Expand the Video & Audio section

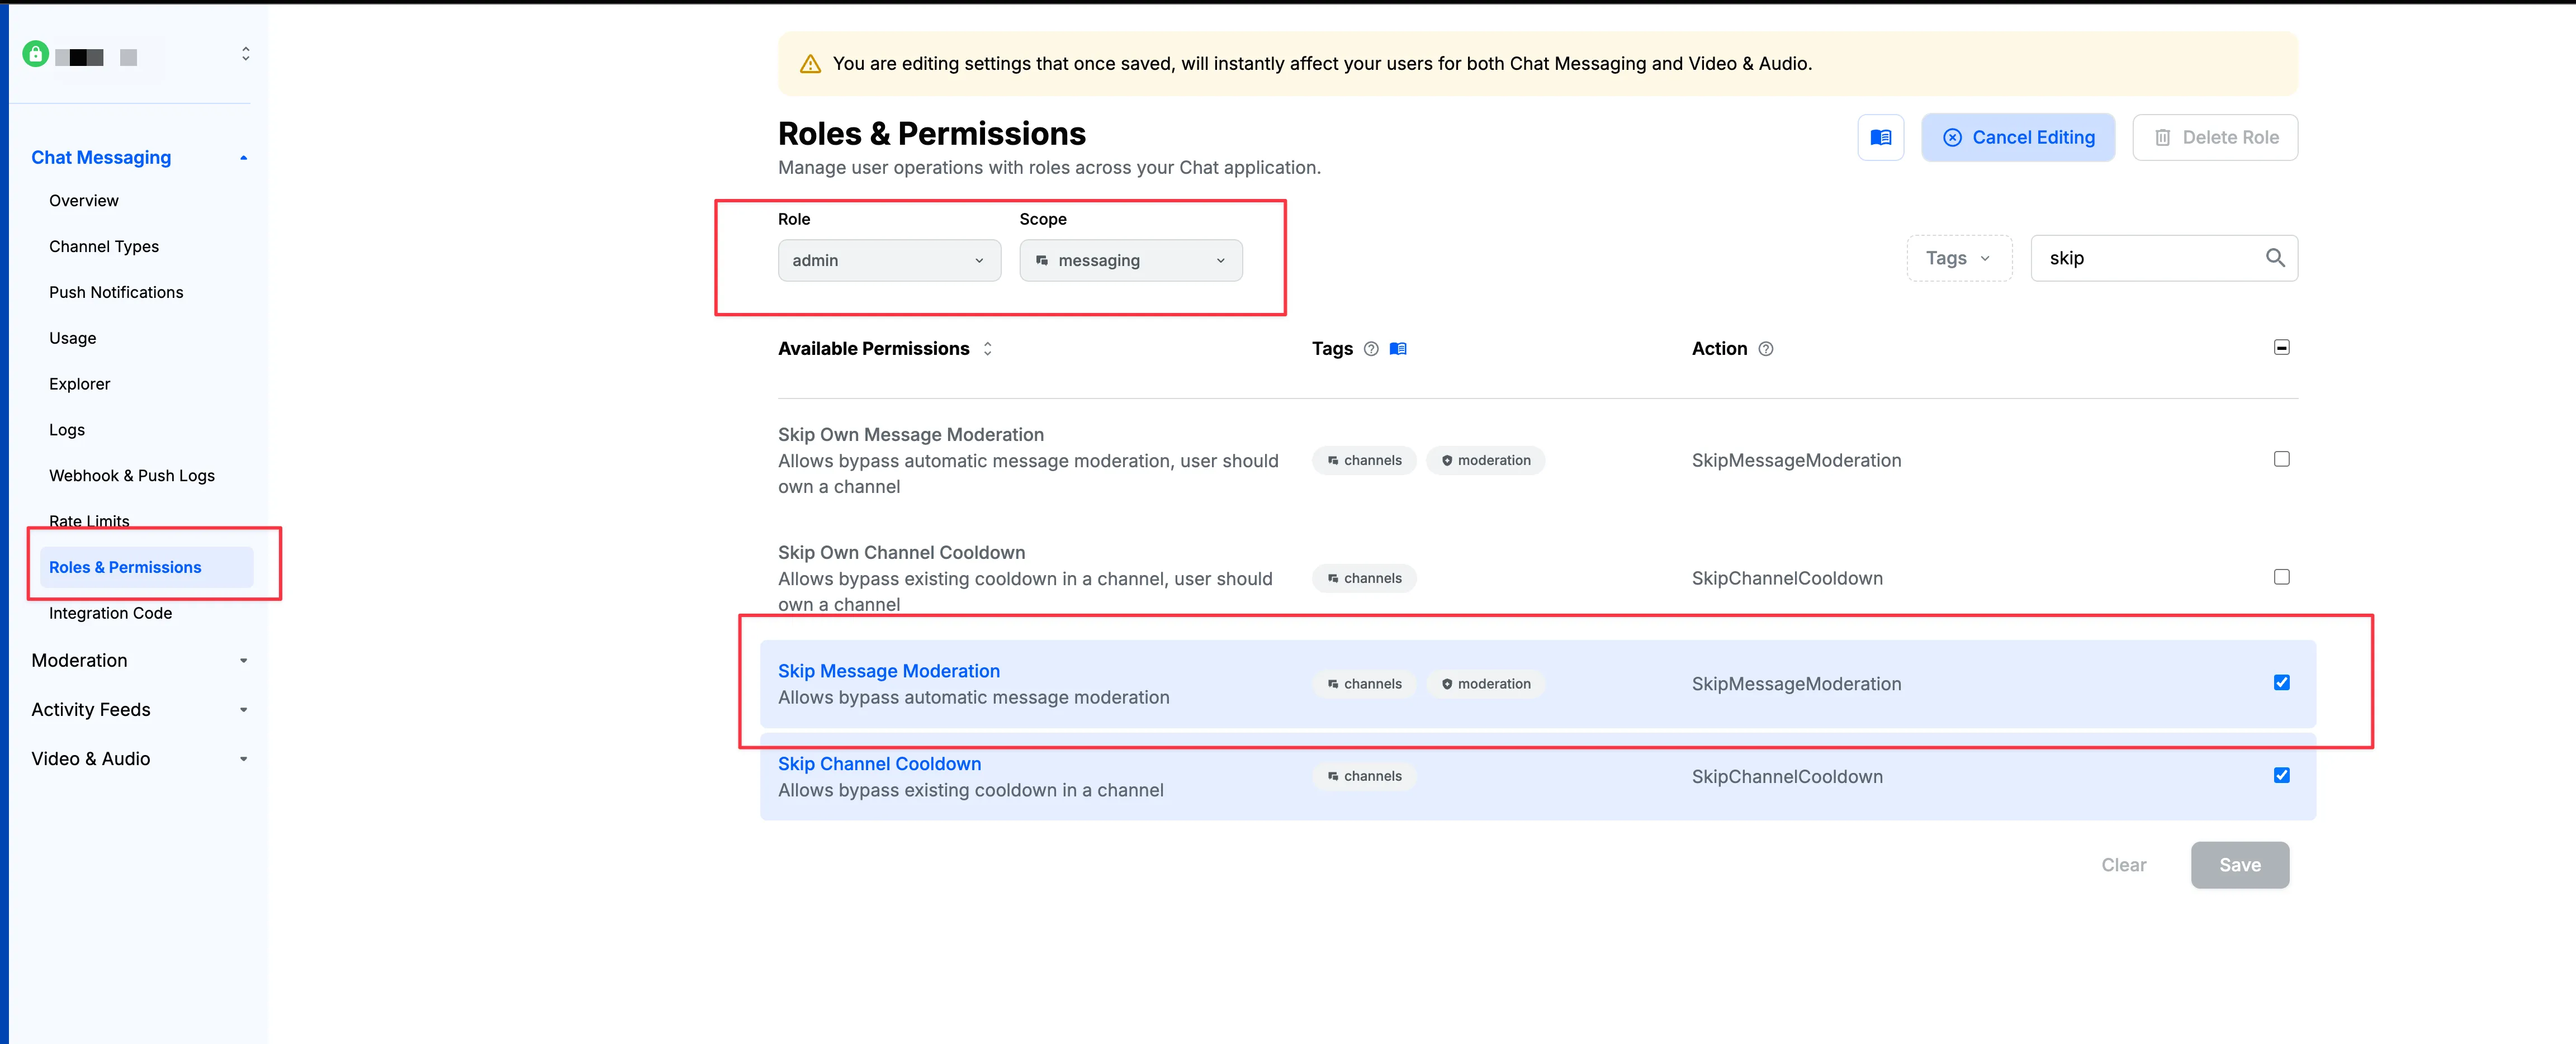click(x=243, y=758)
